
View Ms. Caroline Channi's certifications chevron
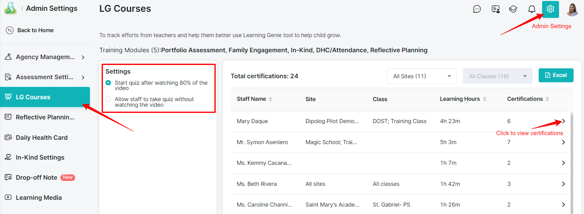point(563,205)
